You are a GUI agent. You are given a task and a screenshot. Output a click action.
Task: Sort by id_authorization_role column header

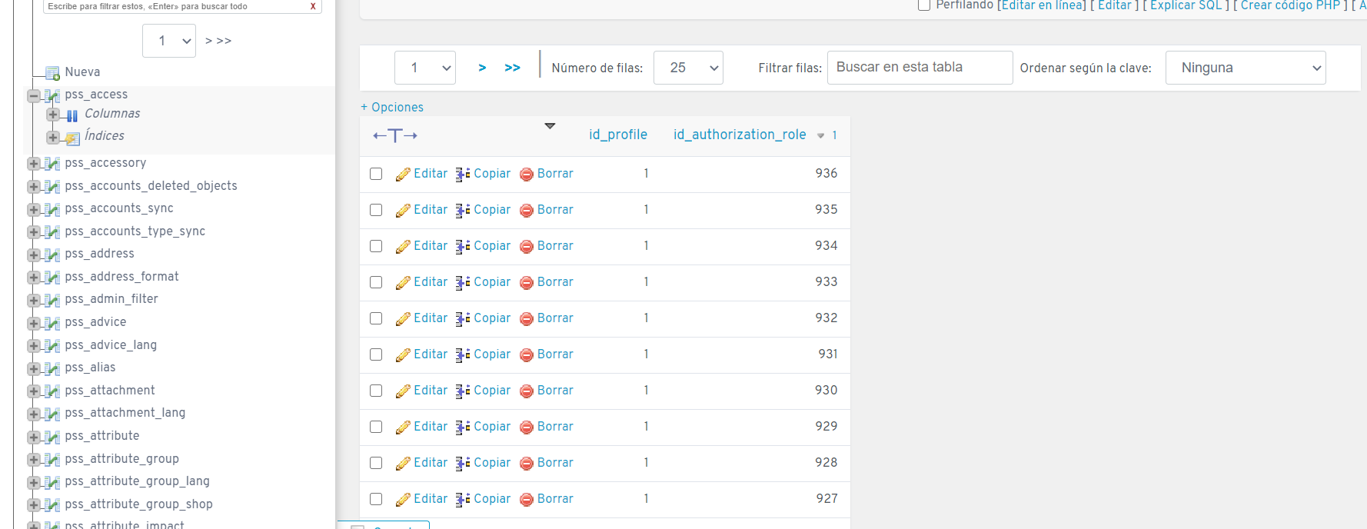tap(739, 135)
